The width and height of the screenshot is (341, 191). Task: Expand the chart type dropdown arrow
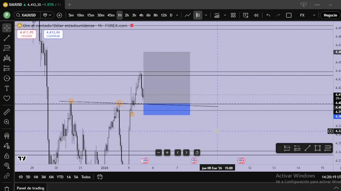click(x=206, y=15)
